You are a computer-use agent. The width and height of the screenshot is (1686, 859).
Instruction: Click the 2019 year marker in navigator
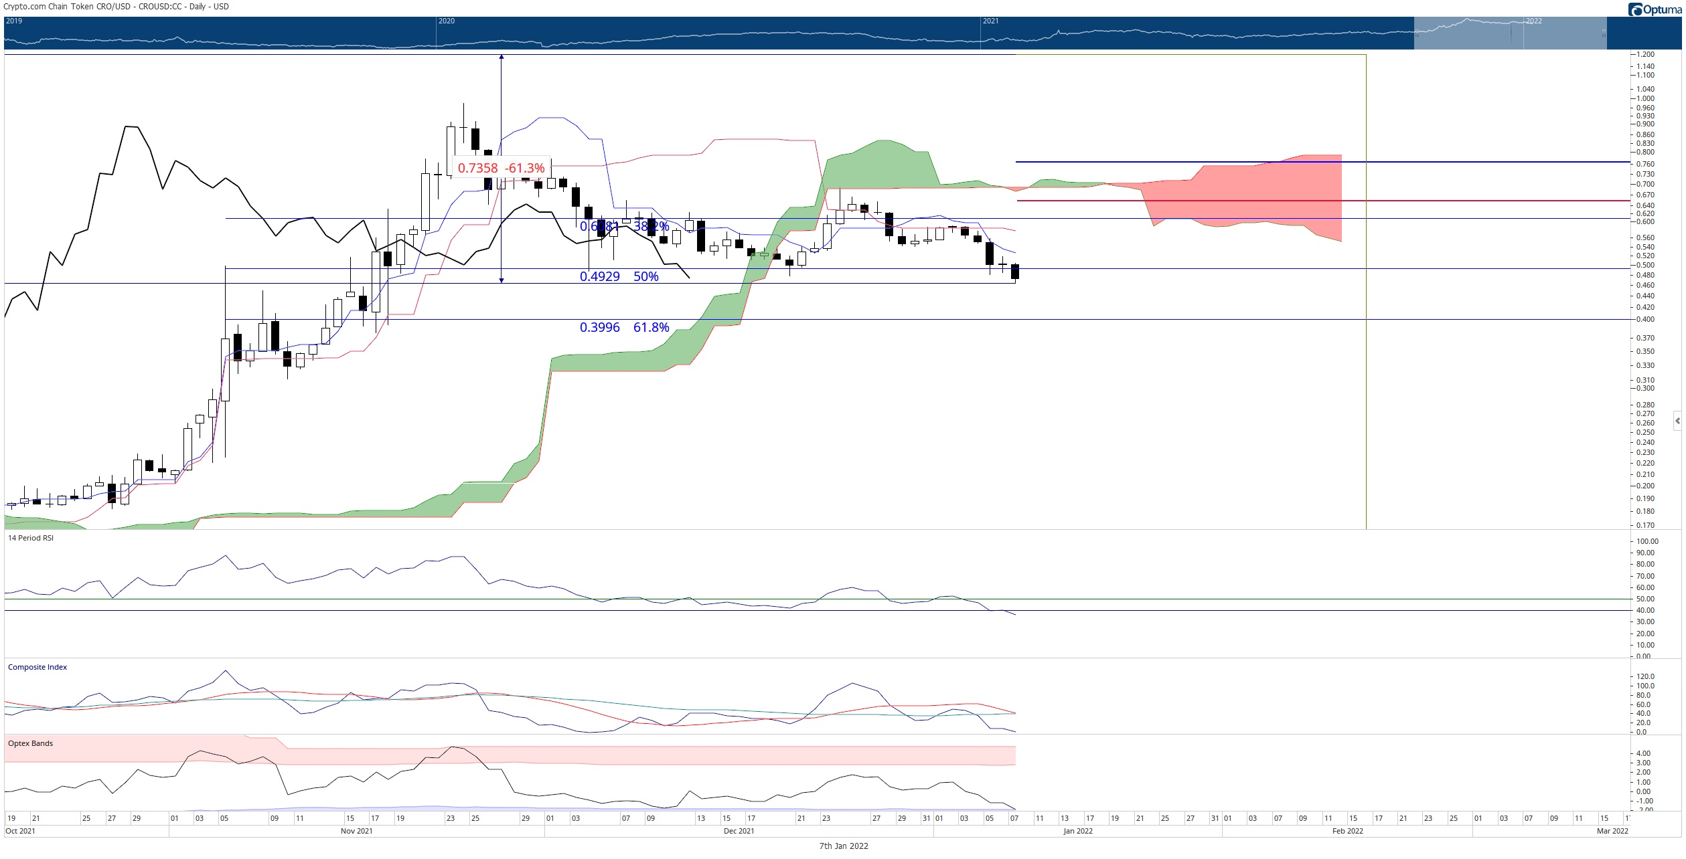click(13, 21)
